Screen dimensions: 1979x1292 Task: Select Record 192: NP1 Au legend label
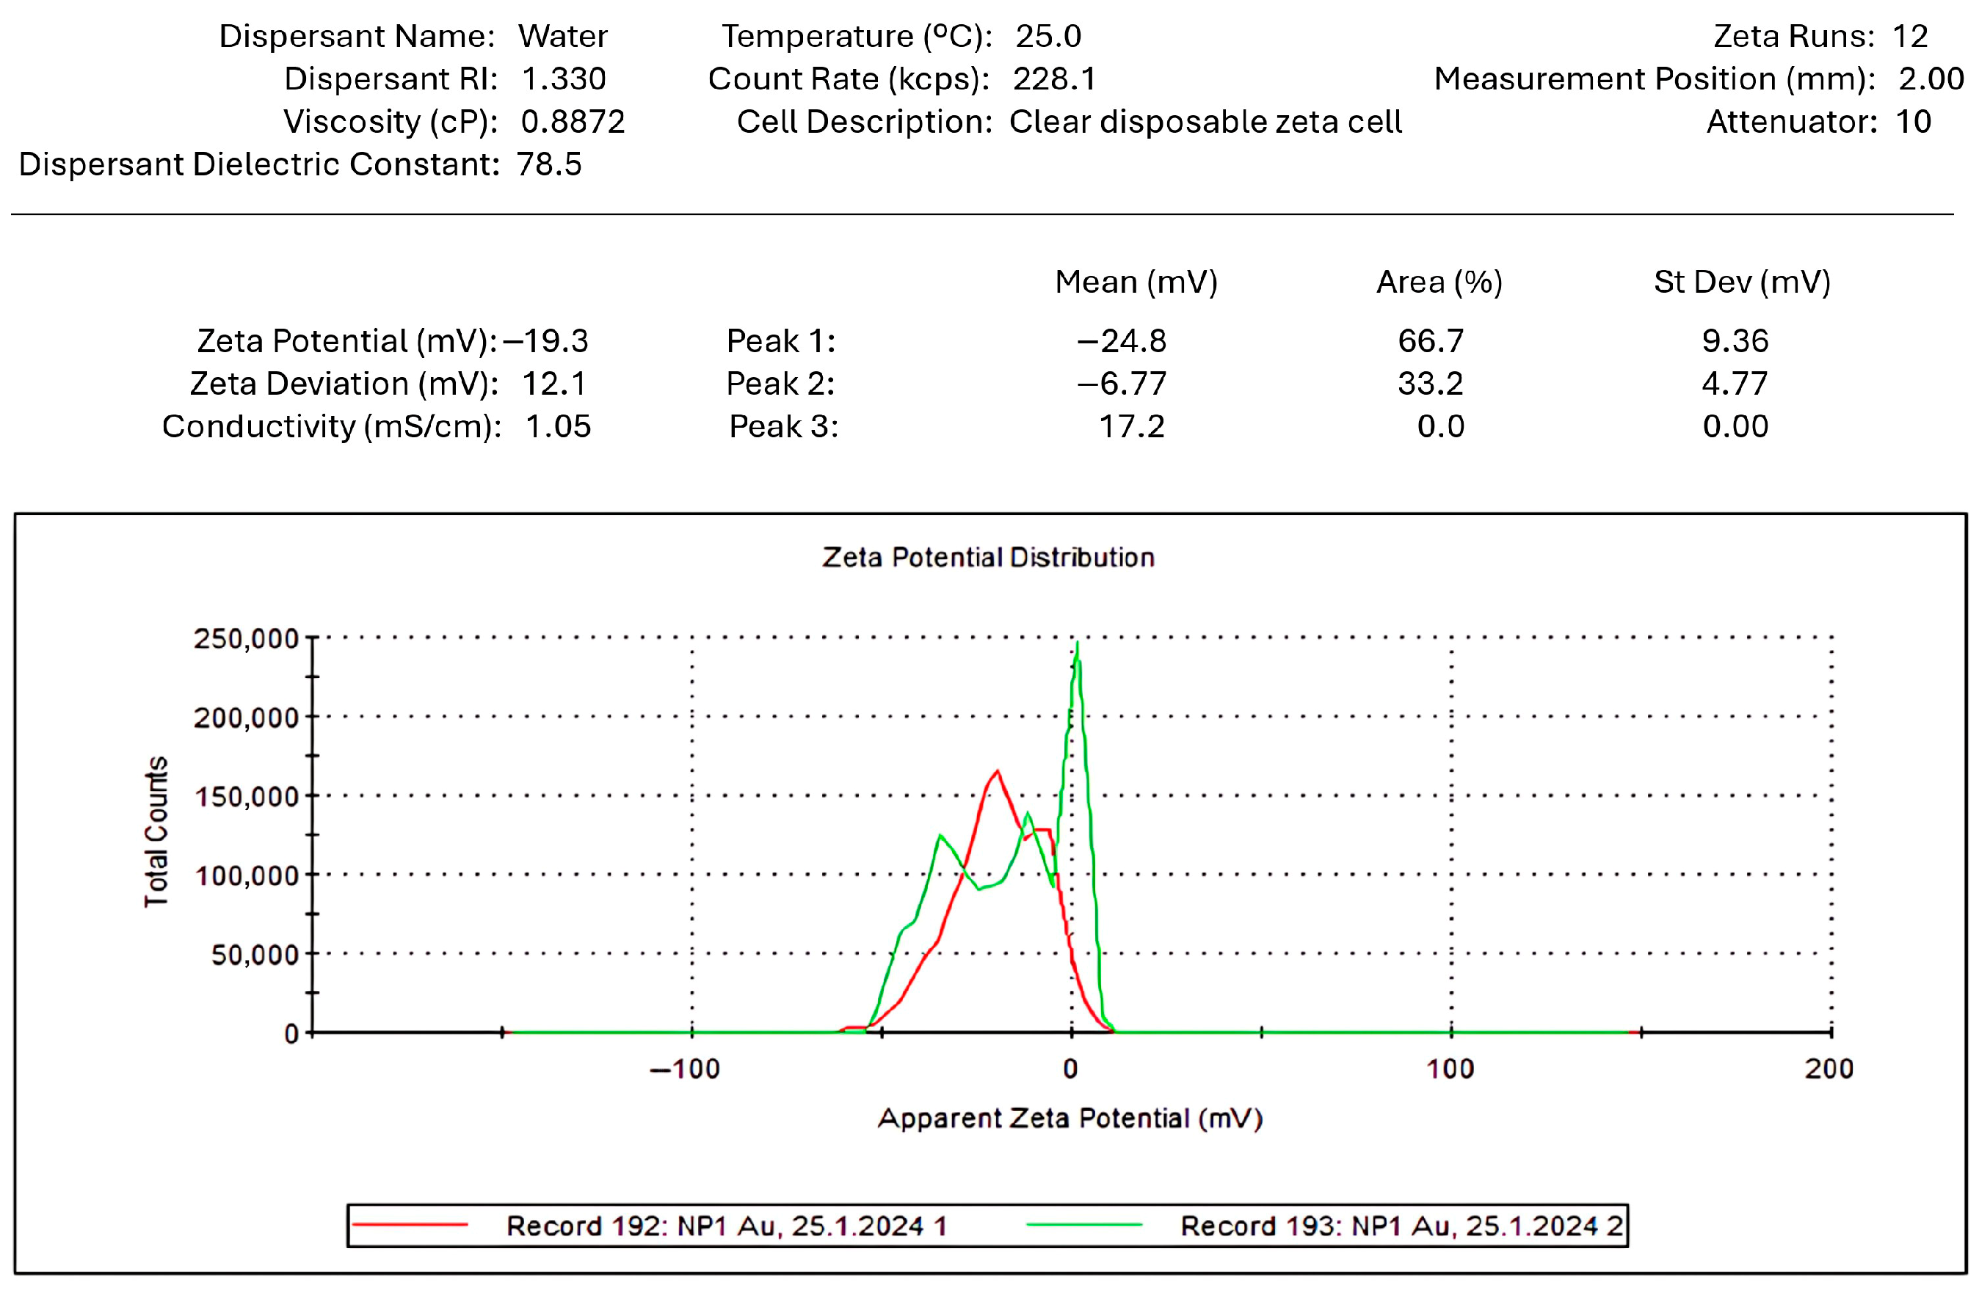(727, 1227)
